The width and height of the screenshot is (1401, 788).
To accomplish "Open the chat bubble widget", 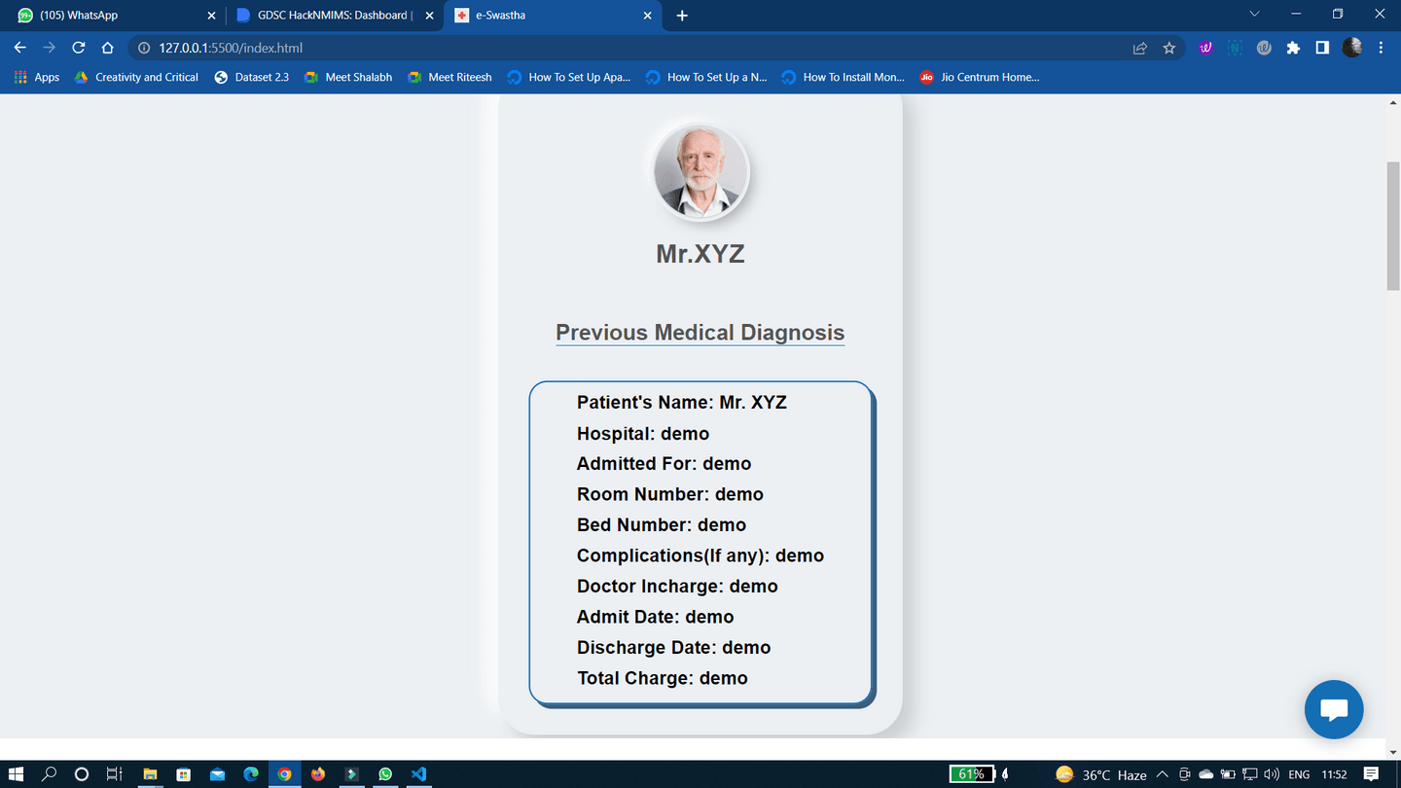I will click(1334, 709).
